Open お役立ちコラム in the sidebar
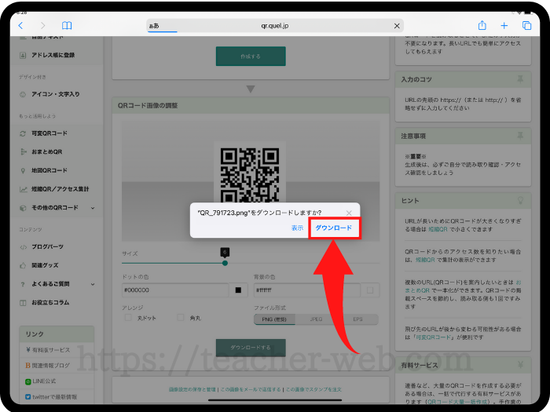The image size is (550, 412). (x=50, y=303)
